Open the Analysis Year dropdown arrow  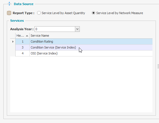(77, 29)
